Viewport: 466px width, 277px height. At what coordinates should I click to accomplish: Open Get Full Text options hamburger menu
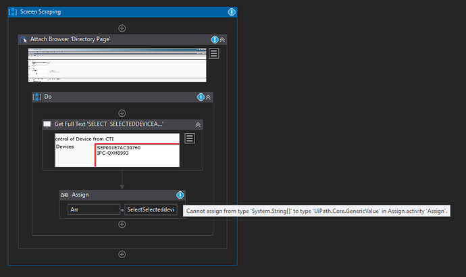[x=190, y=138]
